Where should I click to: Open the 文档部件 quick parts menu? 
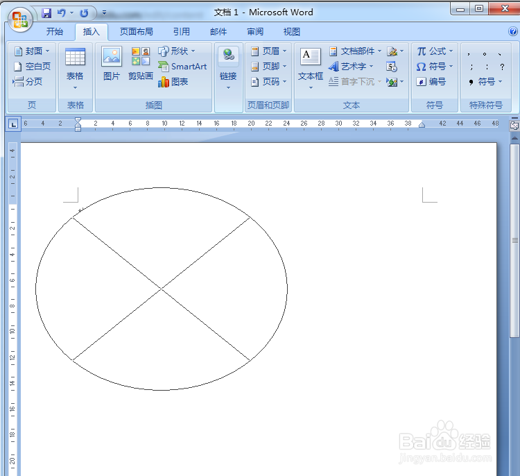point(355,51)
